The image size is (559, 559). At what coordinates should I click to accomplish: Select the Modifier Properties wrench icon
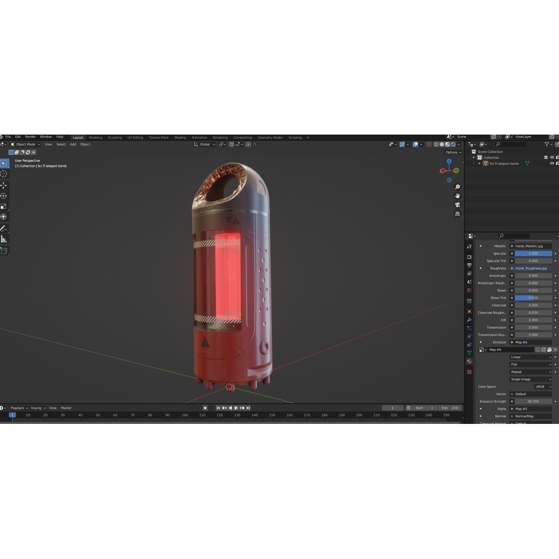coord(469,320)
